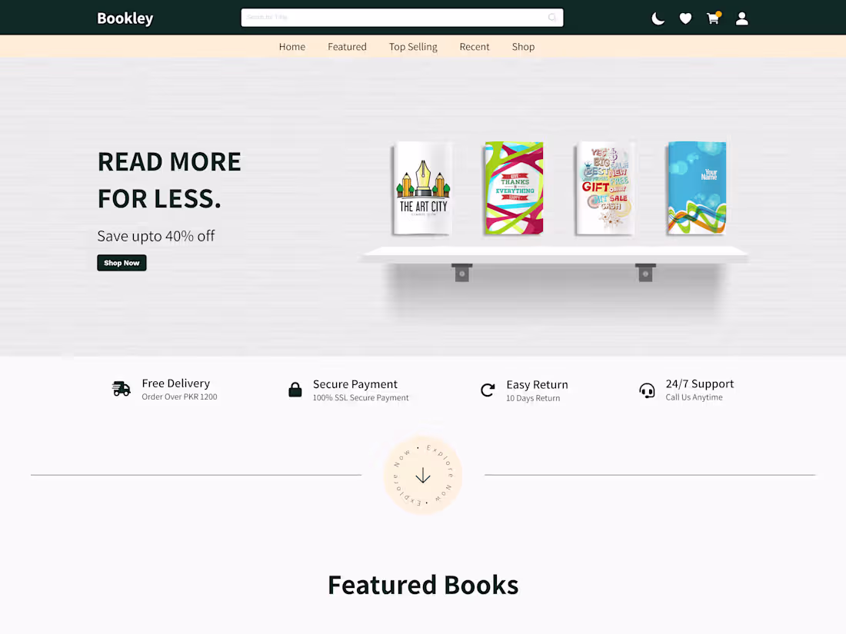The height and width of the screenshot is (634, 846).
Task: Click the Explore Now down arrow circle
Action: point(423,476)
